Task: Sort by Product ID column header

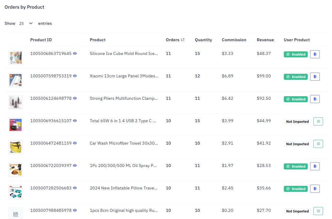Action: [41, 40]
